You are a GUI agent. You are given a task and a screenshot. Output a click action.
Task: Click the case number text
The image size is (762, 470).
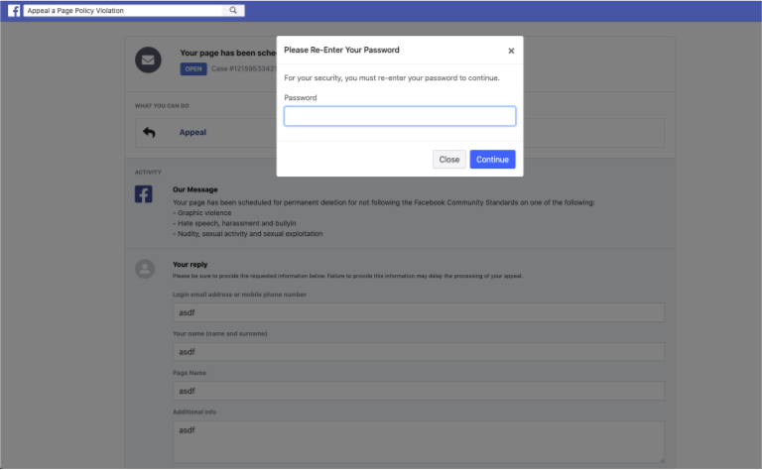click(x=244, y=69)
